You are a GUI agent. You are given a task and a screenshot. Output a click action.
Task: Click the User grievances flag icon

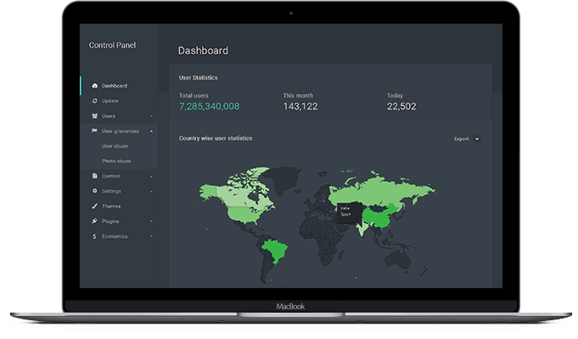pyautogui.click(x=94, y=131)
